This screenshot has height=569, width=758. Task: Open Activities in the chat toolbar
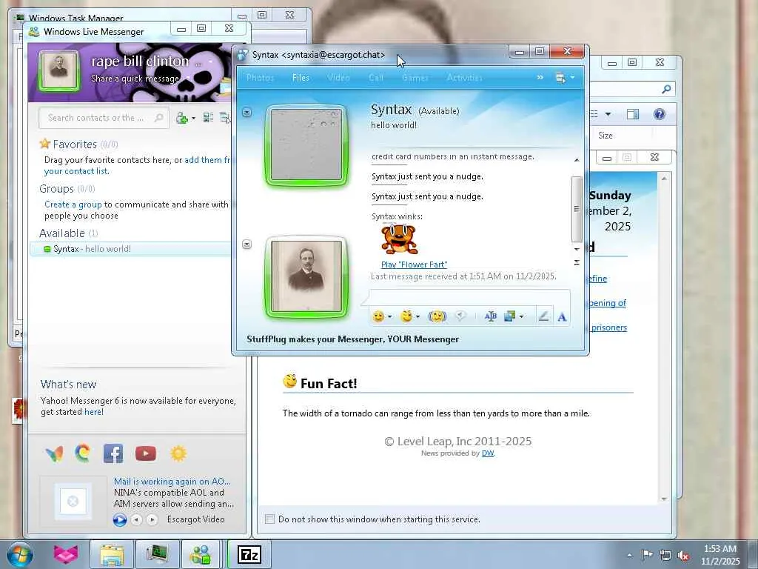[x=464, y=78]
